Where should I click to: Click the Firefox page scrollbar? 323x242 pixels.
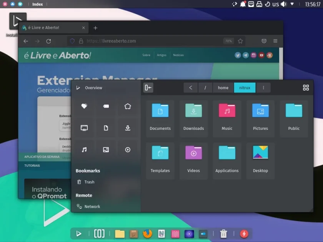[281, 64]
